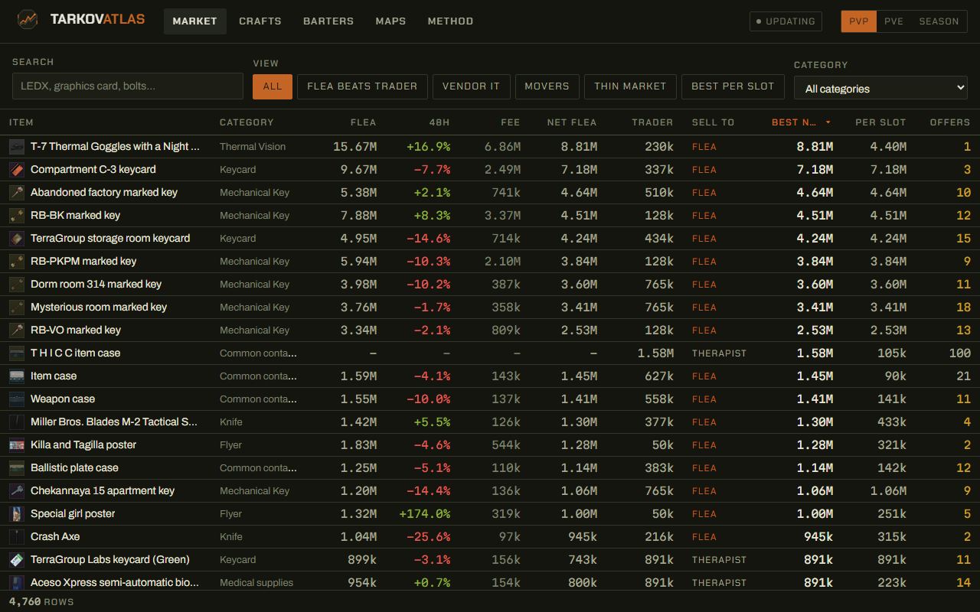This screenshot has width=980, height=612.
Task: Click the TerraGroup Labs keycard (Green) icon
Action: coord(17,559)
